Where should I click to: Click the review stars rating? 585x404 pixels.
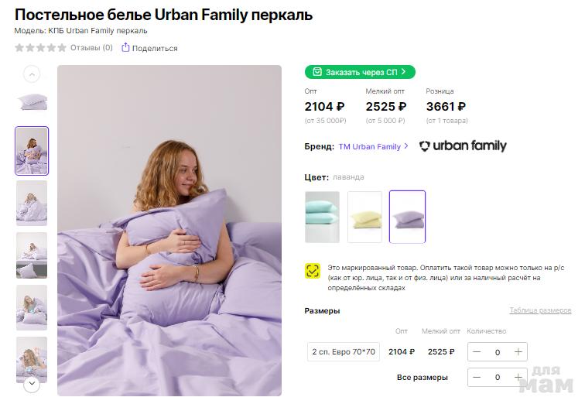click(40, 48)
